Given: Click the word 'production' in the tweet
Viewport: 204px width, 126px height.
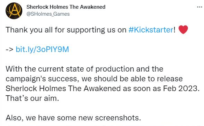Looking at the screenshot, I should (x=115, y=69).
